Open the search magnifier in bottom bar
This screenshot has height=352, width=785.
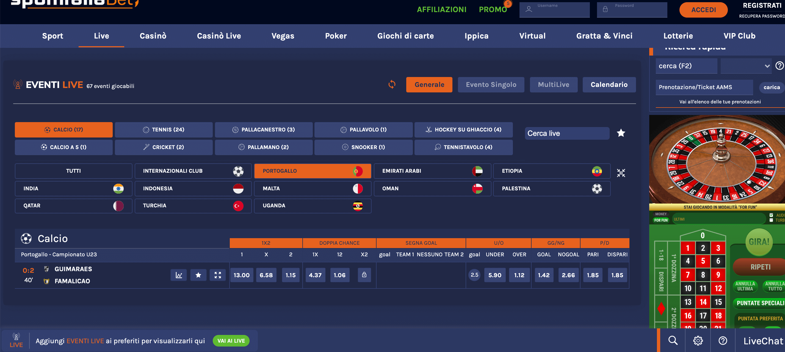673,340
